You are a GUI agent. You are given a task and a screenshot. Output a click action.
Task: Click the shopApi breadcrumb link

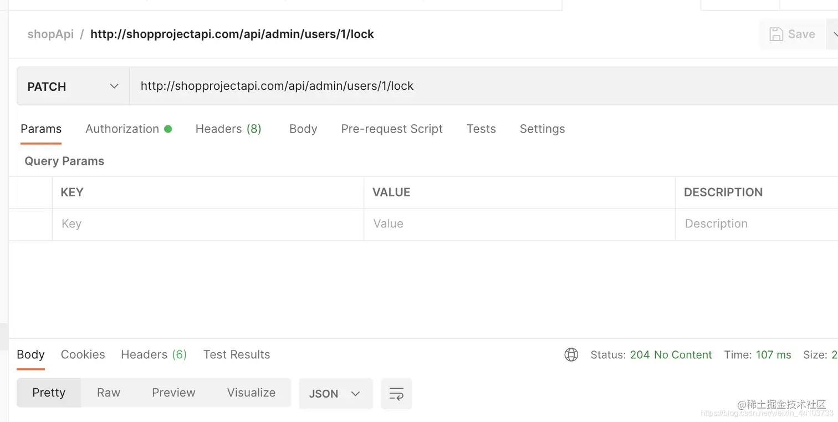(50, 34)
